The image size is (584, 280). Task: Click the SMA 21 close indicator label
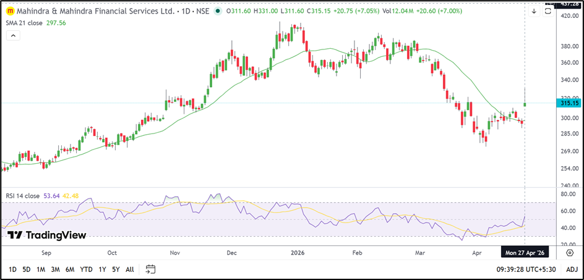click(x=25, y=23)
